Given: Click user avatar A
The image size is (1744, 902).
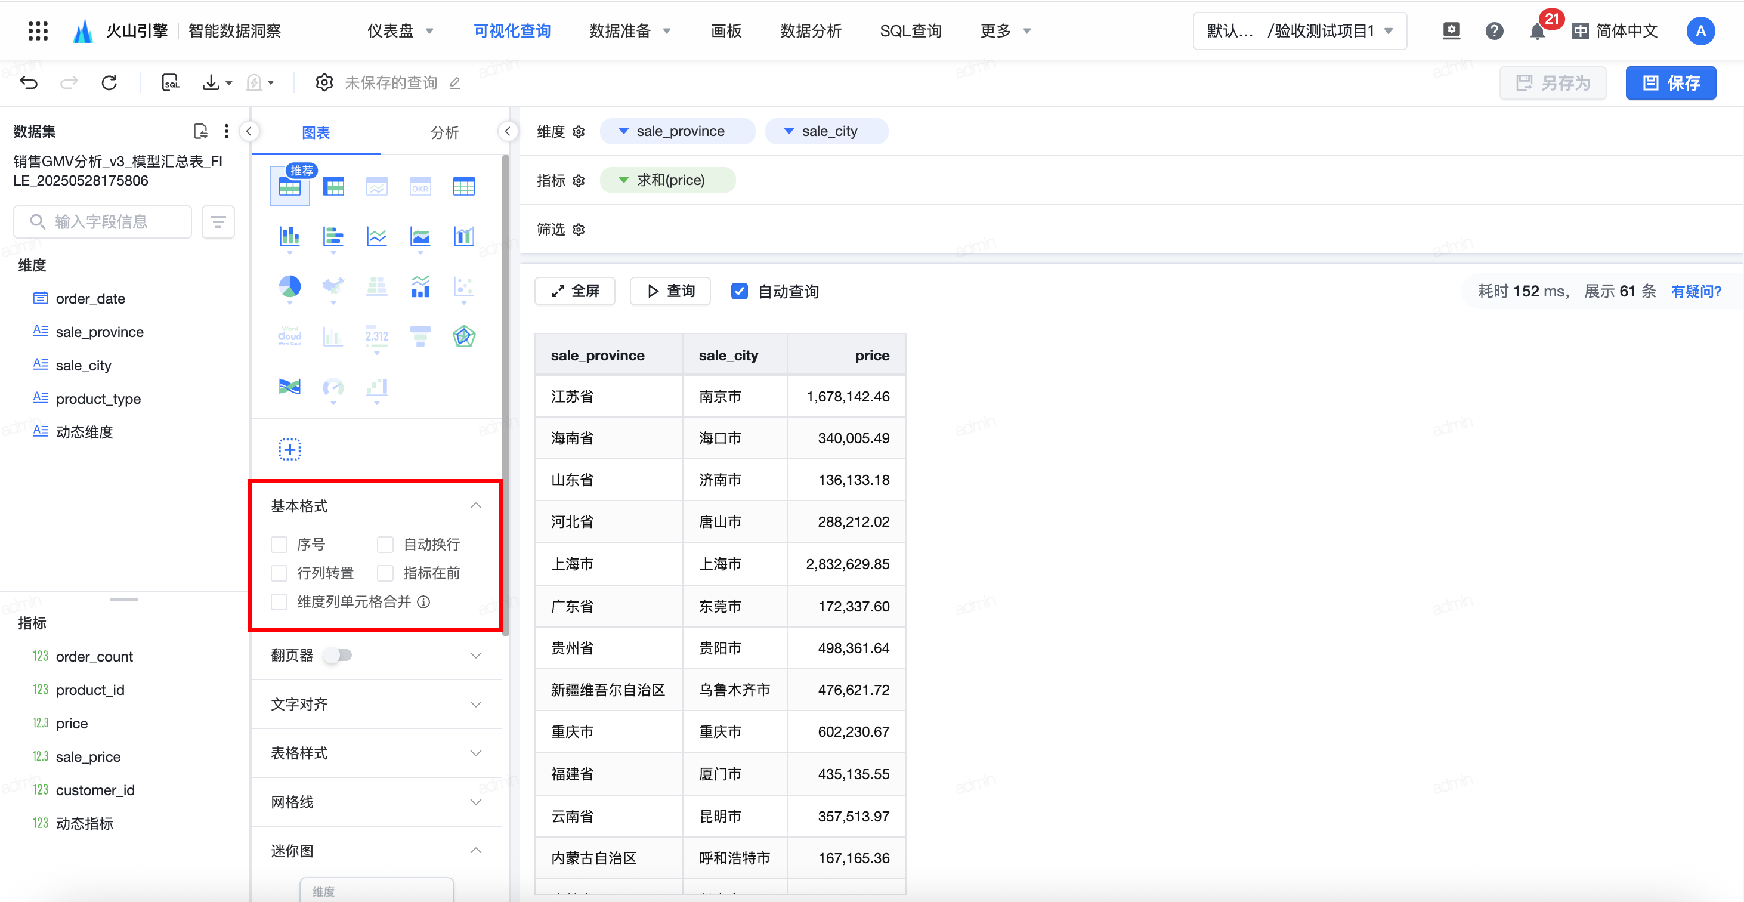Looking at the screenshot, I should (x=1700, y=31).
